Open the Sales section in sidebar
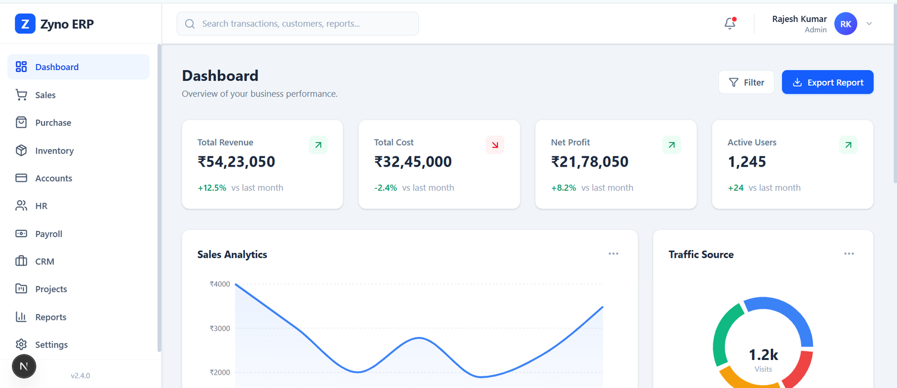The width and height of the screenshot is (897, 388). [x=45, y=95]
